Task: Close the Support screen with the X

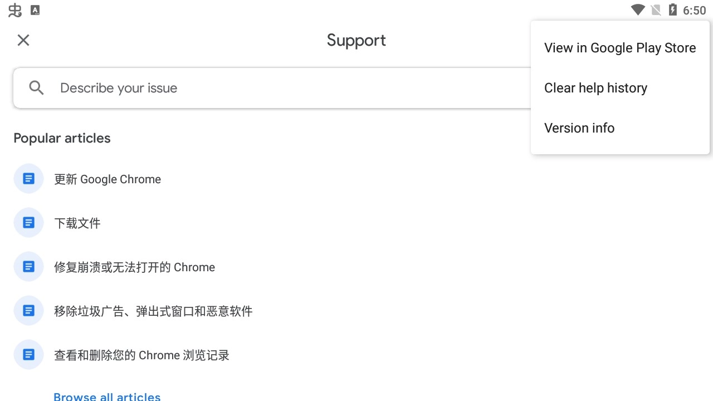Action: [23, 40]
